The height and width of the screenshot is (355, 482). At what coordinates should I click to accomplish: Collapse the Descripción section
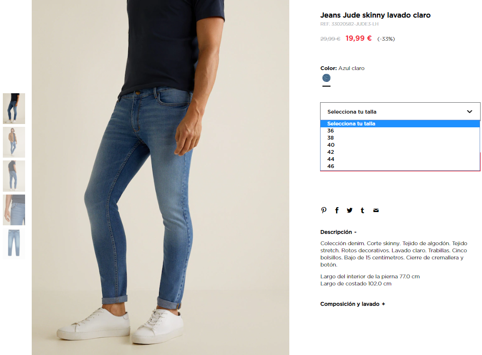pyautogui.click(x=338, y=232)
